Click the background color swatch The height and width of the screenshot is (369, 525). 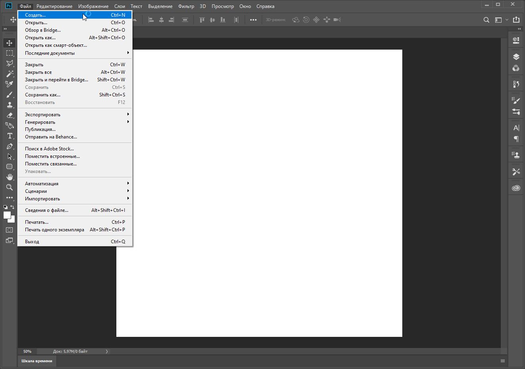tap(13, 220)
